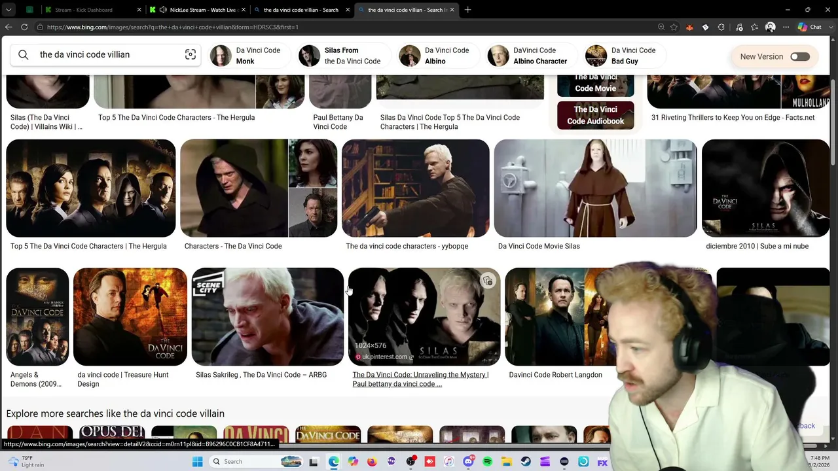Open the Paul Bettany Da Vinci Code caption
This screenshot has height=471, width=838.
tap(338, 122)
